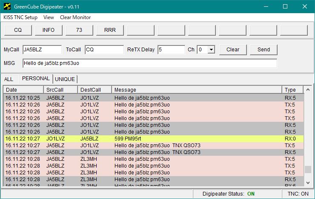Image resolution: width=315 pixels, height=199 pixels.
Task: Click inside the MSG text field
Action: tap(150, 63)
